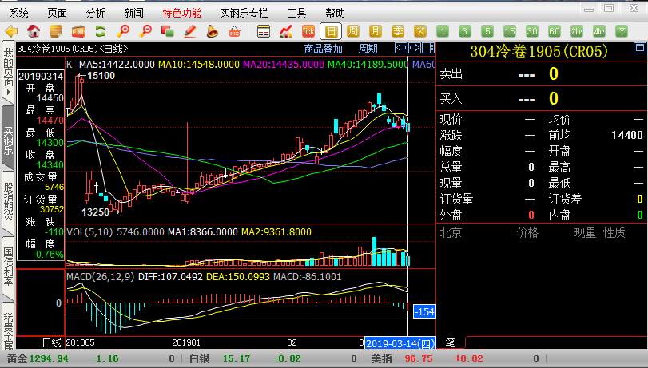
Task: Click the home icon in the toolbar
Action: (34, 31)
